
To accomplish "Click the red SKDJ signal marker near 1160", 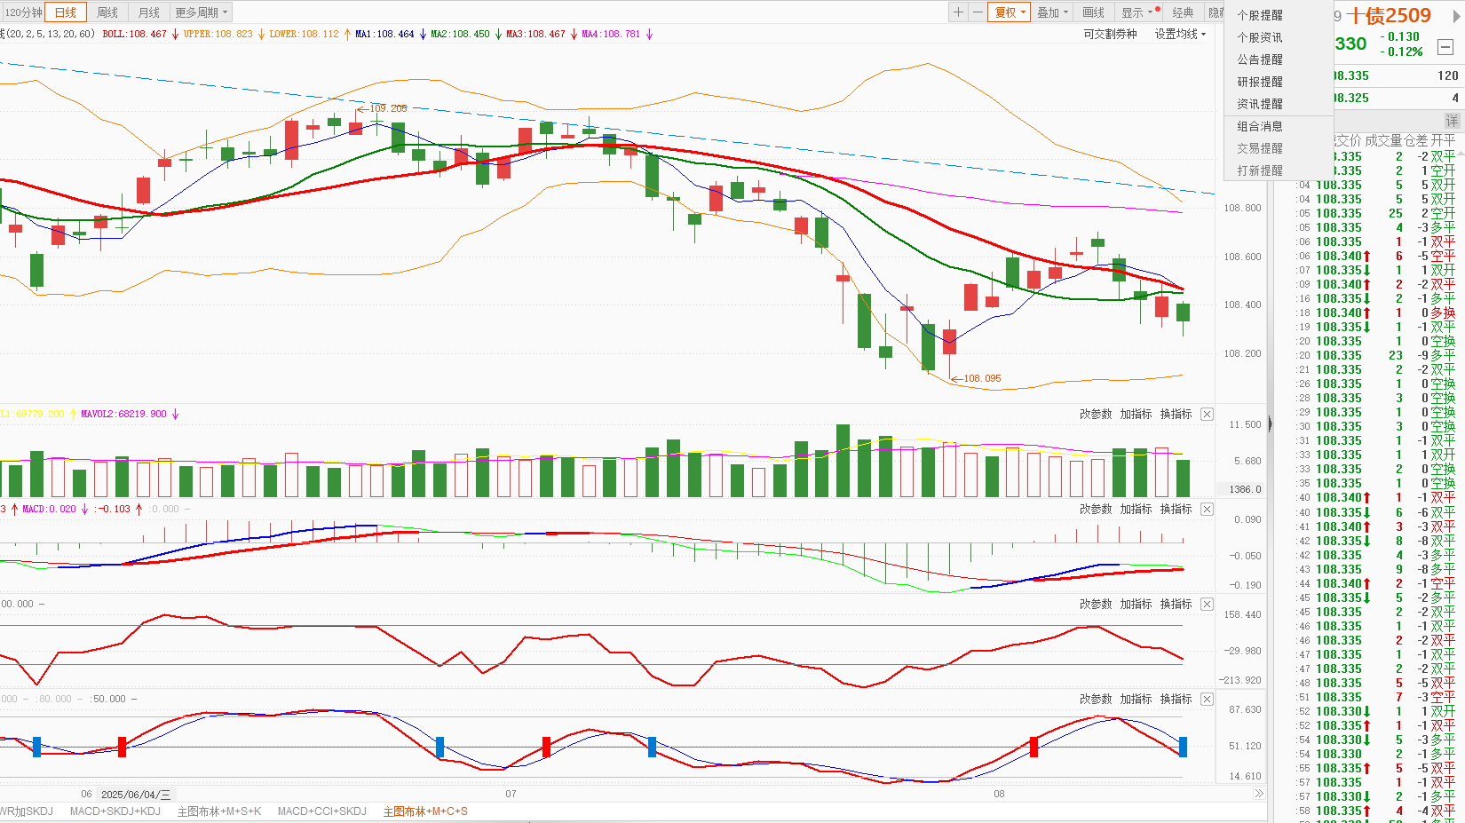I will point(1033,747).
